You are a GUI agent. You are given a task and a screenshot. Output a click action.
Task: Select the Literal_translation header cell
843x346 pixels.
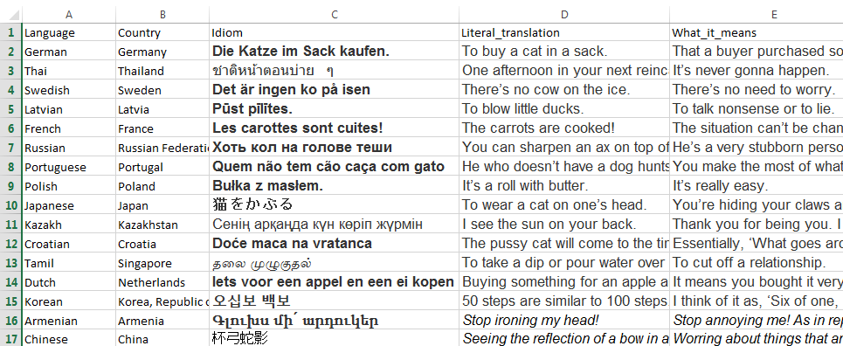click(x=564, y=33)
